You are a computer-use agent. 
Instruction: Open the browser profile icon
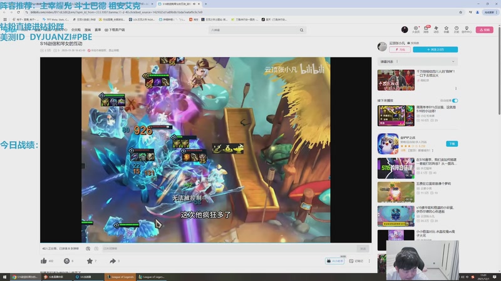click(477, 12)
